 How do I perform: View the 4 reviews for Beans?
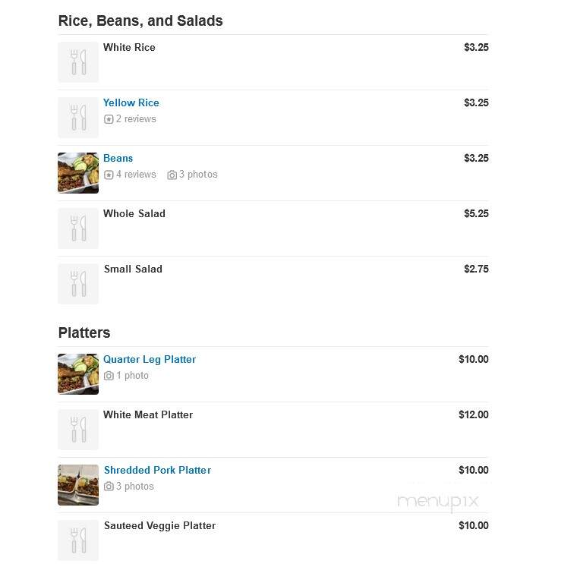(136, 175)
